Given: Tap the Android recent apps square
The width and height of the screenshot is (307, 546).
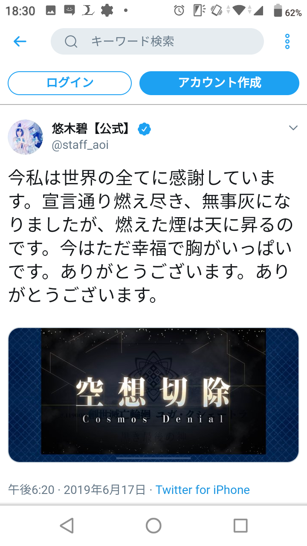Looking at the screenshot, I should [240, 526].
